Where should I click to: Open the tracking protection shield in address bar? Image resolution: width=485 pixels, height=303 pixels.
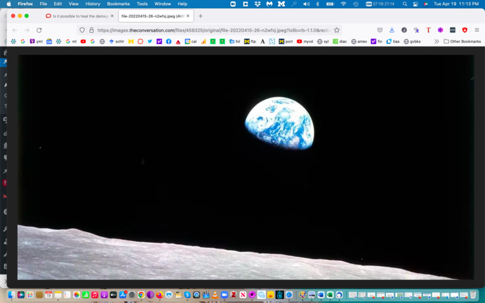82,30
